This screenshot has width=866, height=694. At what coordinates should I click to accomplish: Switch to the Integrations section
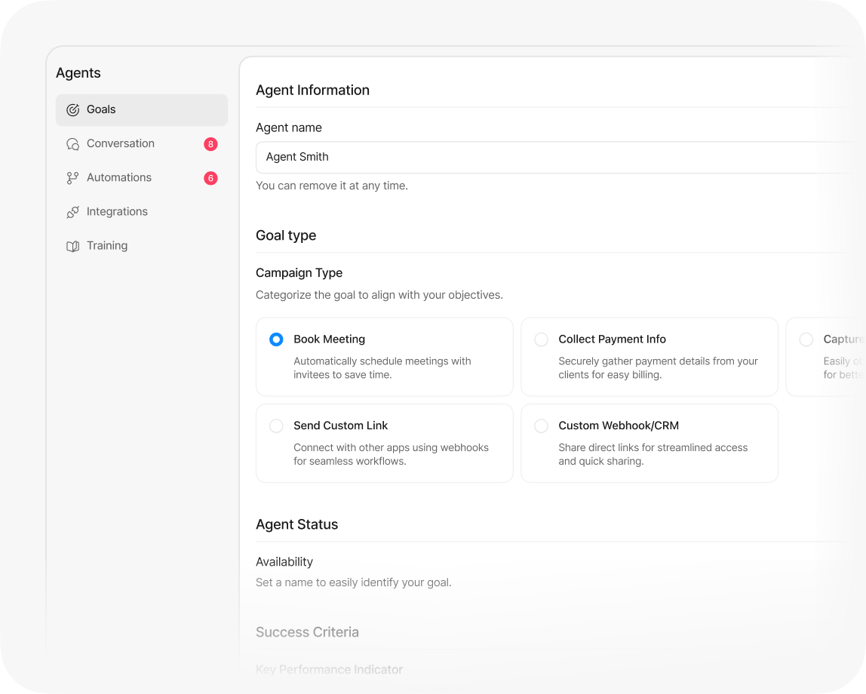[141, 212]
